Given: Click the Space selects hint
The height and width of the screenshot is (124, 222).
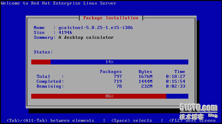Looking at the screenshot, I should coord(132,120).
